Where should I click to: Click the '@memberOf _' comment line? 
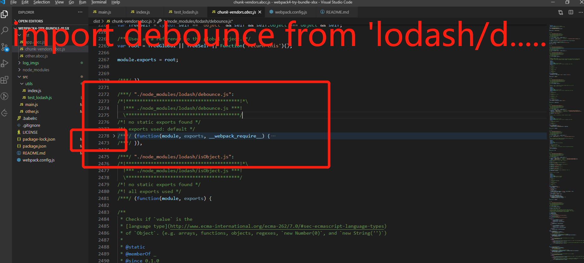pyautogui.click(x=141, y=254)
